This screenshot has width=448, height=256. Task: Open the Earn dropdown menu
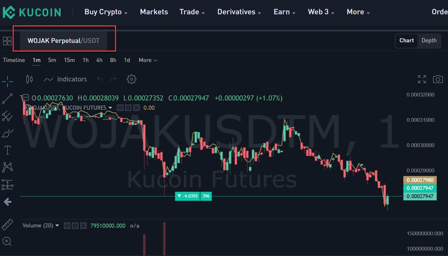(284, 12)
